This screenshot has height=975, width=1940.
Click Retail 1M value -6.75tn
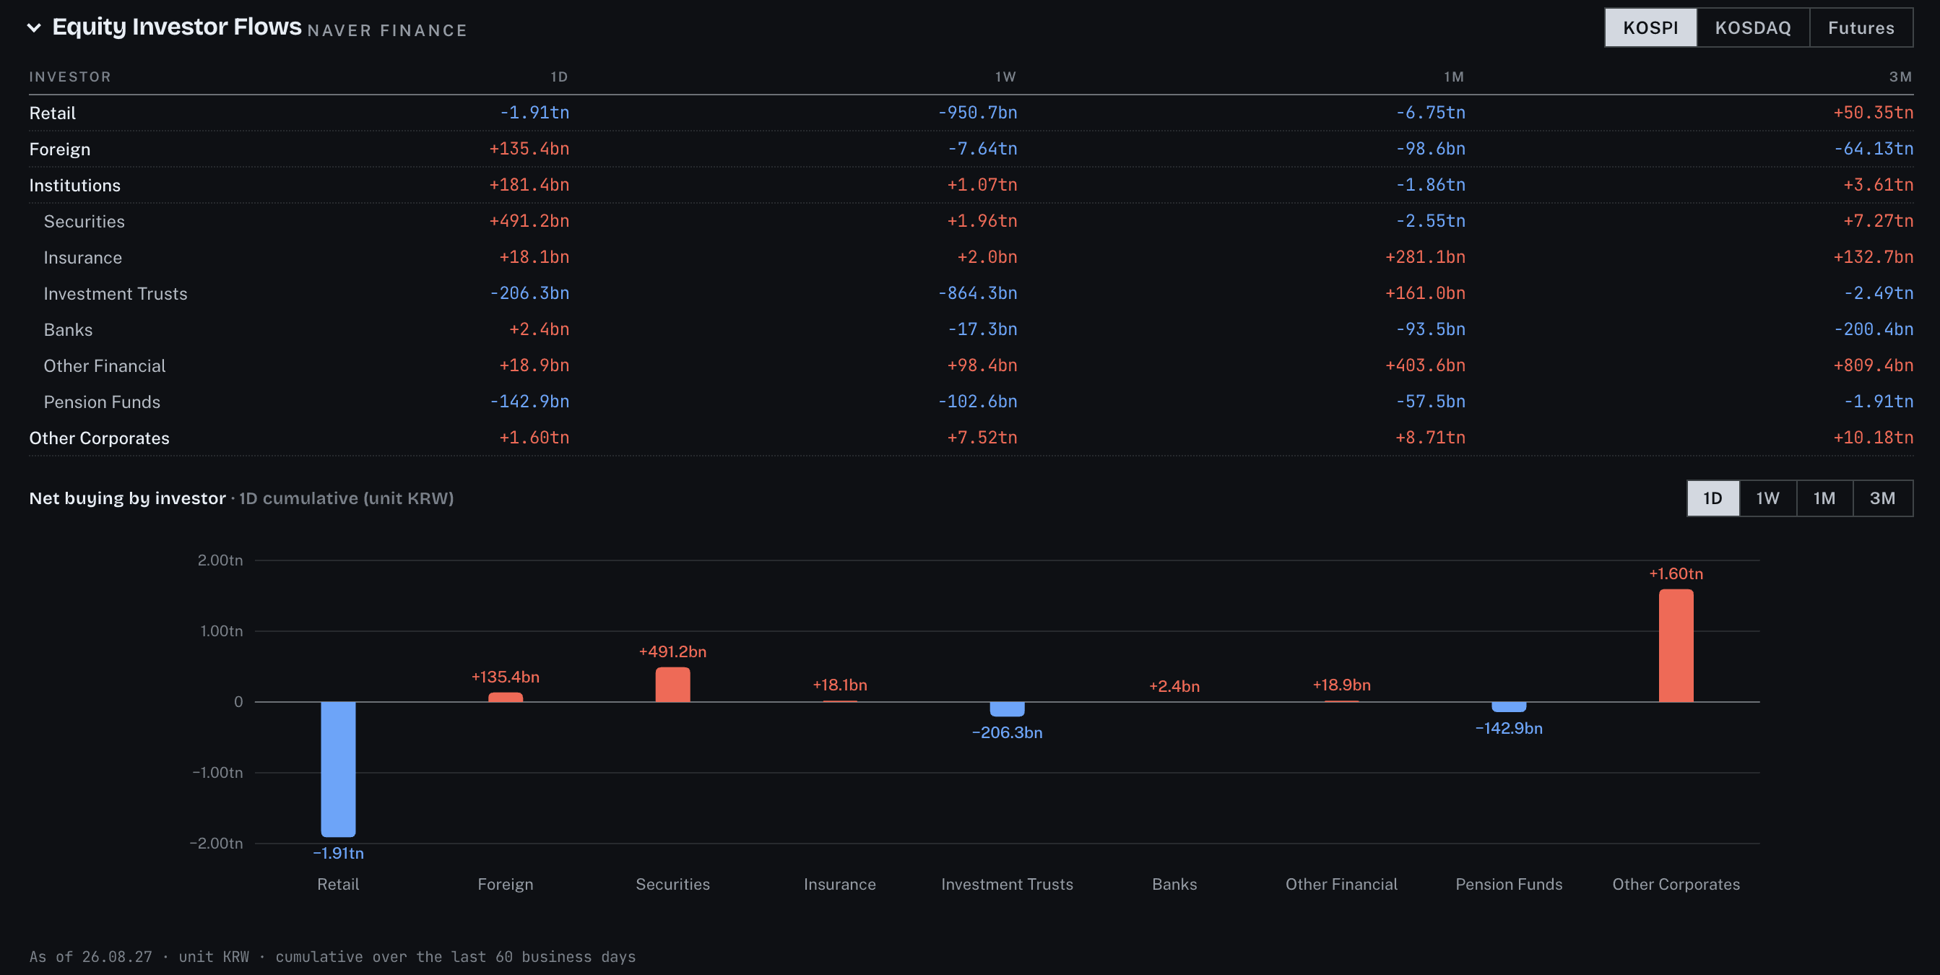coord(1430,113)
